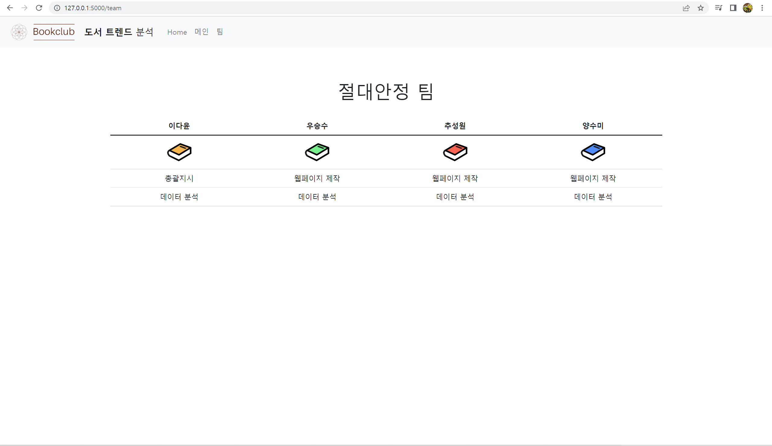Click the site info icon in address bar
Screen dimensions: 772x446
tap(57, 8)
